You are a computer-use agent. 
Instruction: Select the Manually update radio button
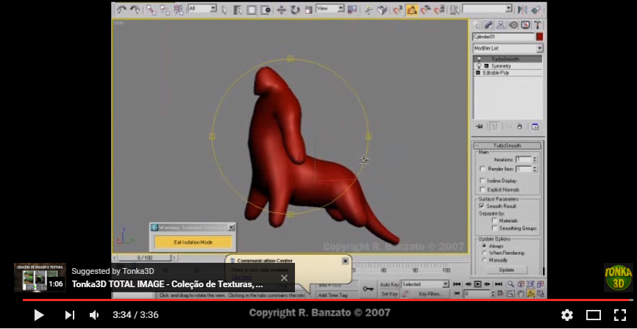click(x=484, y=260)
